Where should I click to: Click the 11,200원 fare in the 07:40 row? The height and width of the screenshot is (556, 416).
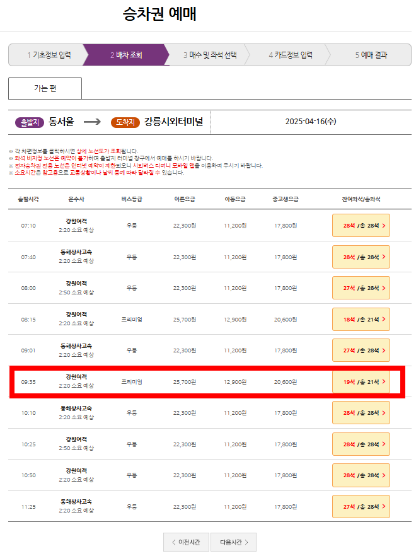click(235, 257)
